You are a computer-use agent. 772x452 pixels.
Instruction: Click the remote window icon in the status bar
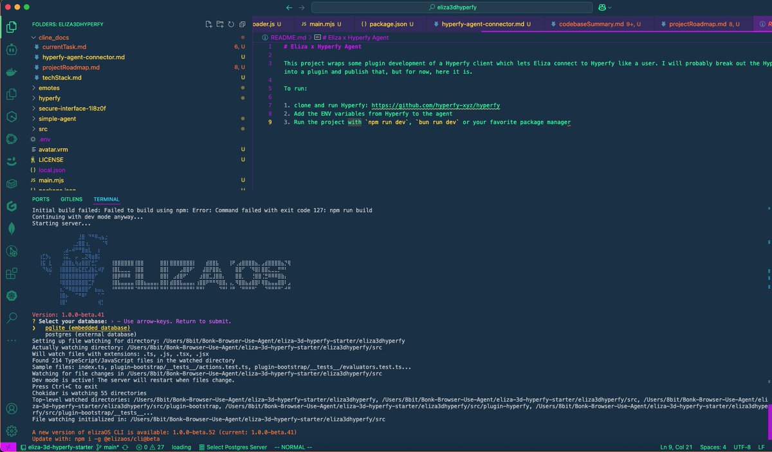(7, 447)
